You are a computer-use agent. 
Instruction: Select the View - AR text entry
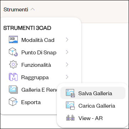(x=90, y=118)
